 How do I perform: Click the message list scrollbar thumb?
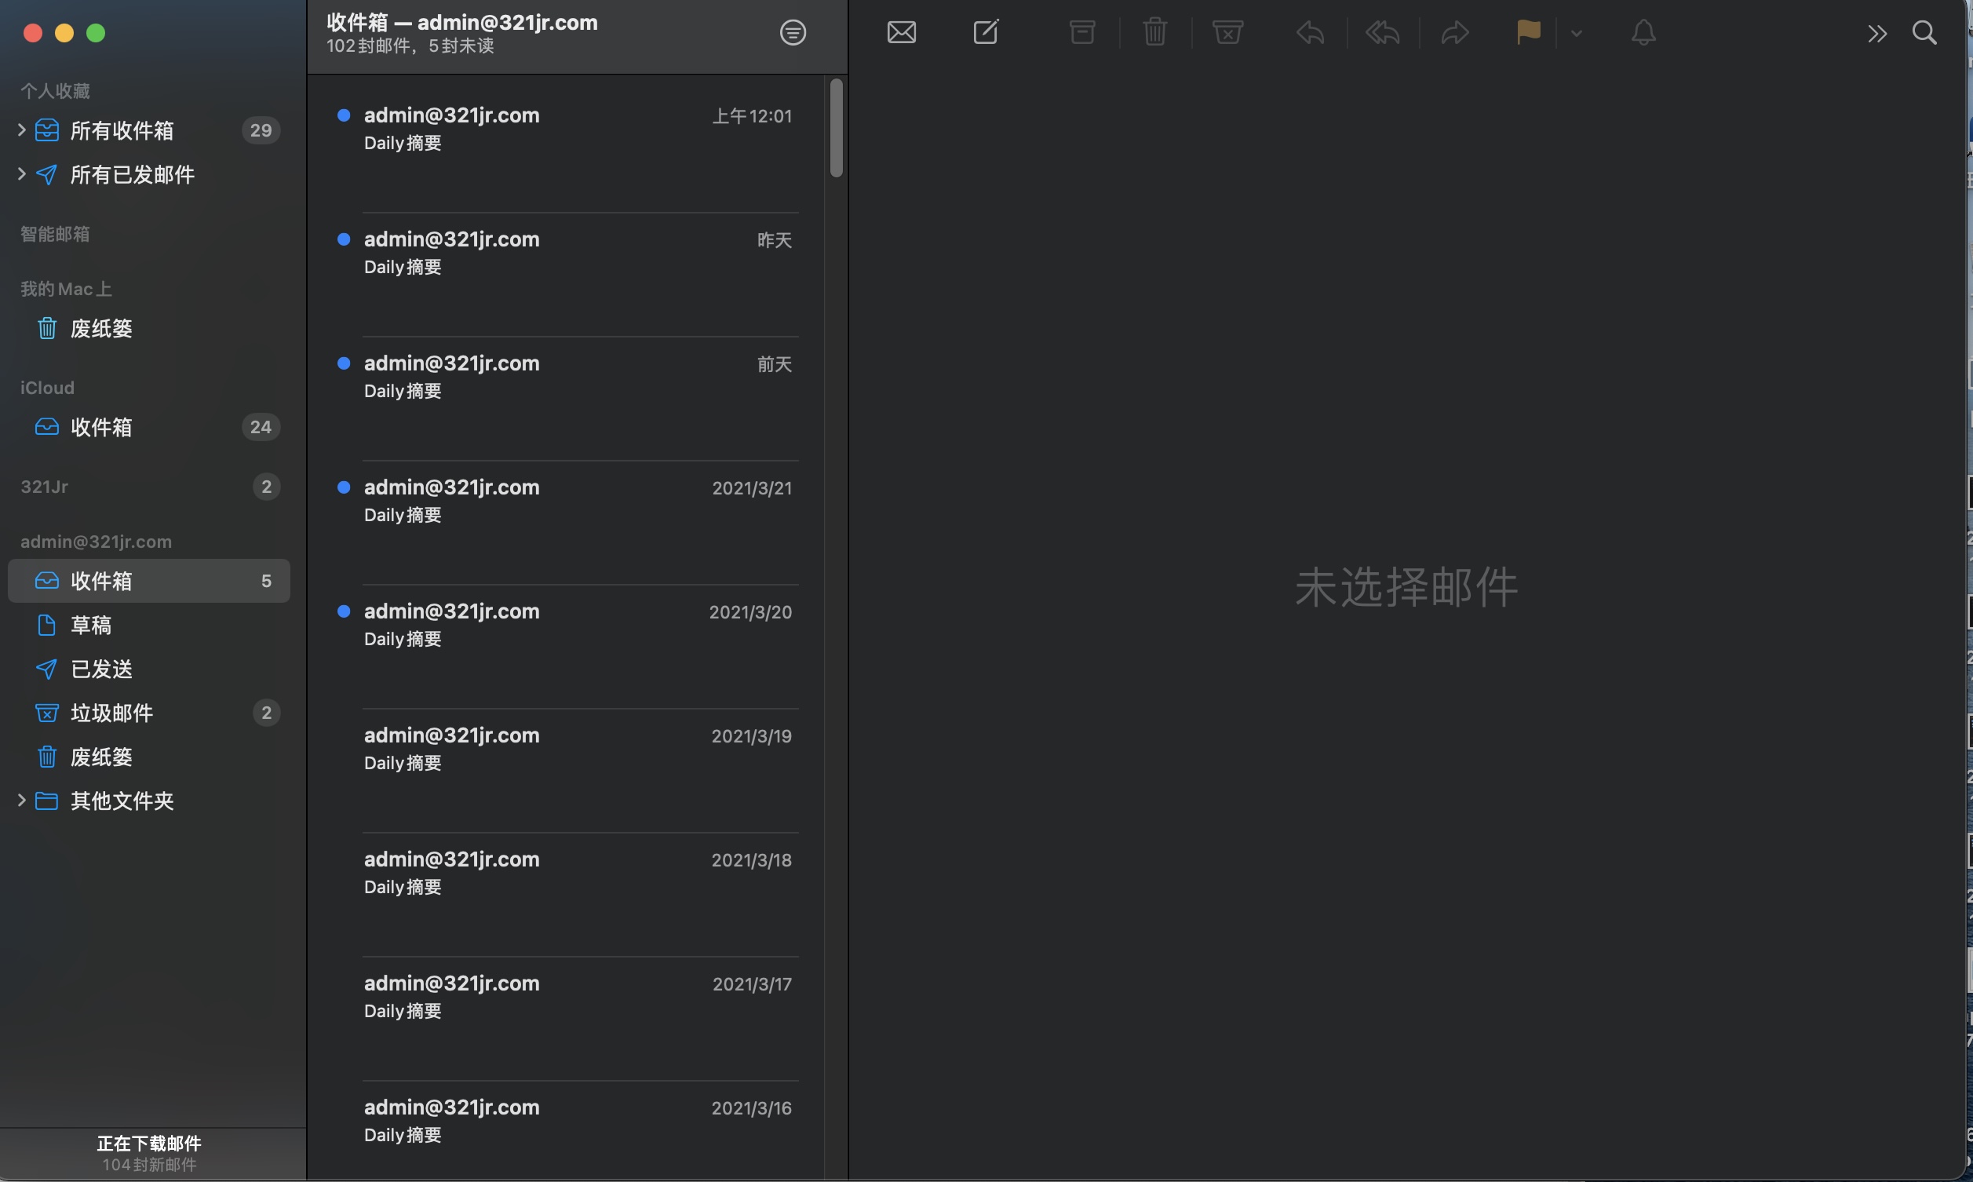(x=836, y=127)
